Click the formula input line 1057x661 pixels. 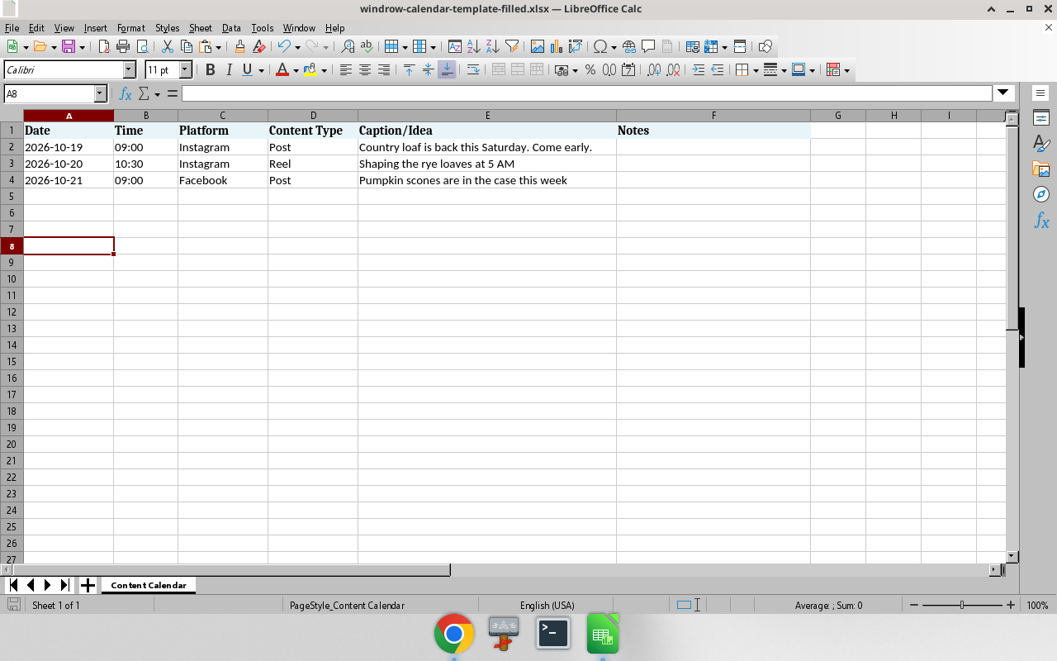pyautogui.click(x=586, y=93)
